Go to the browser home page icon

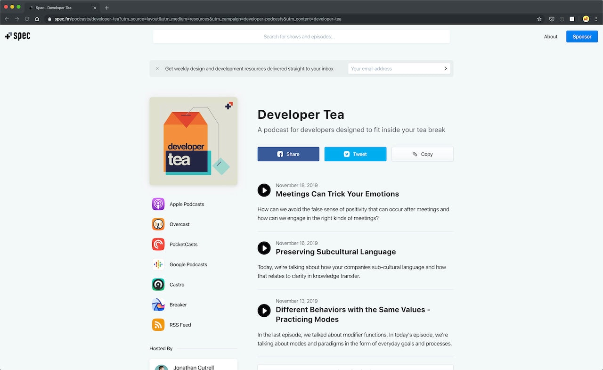click(x=37, y=19)
